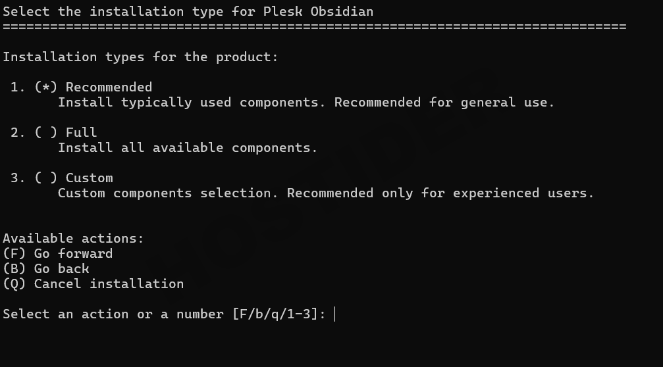Click the "Installation types for the product:" heading
Screen dimensions: 663x367
pos(140,57)
